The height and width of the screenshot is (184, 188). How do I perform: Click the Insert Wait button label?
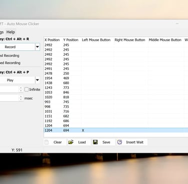(x=135, y=142)
